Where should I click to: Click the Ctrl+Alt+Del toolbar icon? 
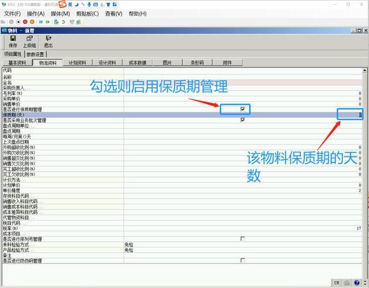click(x=3, y=22)
